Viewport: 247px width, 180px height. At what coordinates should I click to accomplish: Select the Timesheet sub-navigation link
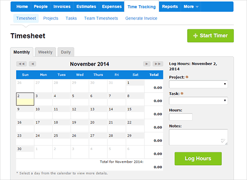(x=26, y=19)
